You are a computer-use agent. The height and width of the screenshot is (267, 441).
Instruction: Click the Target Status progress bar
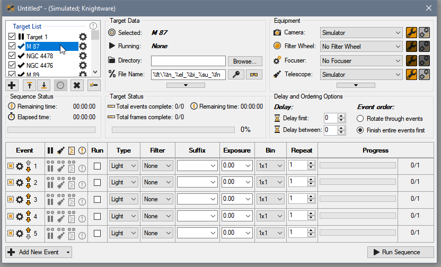tap(173, 130)
